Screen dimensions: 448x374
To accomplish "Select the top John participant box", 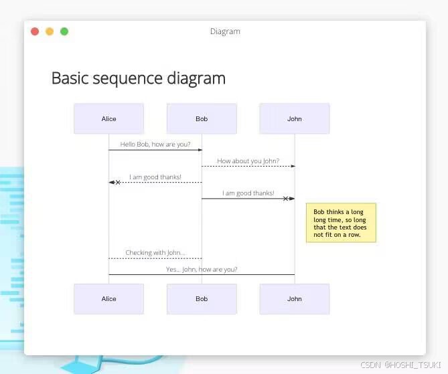I will tap(295, 119).
